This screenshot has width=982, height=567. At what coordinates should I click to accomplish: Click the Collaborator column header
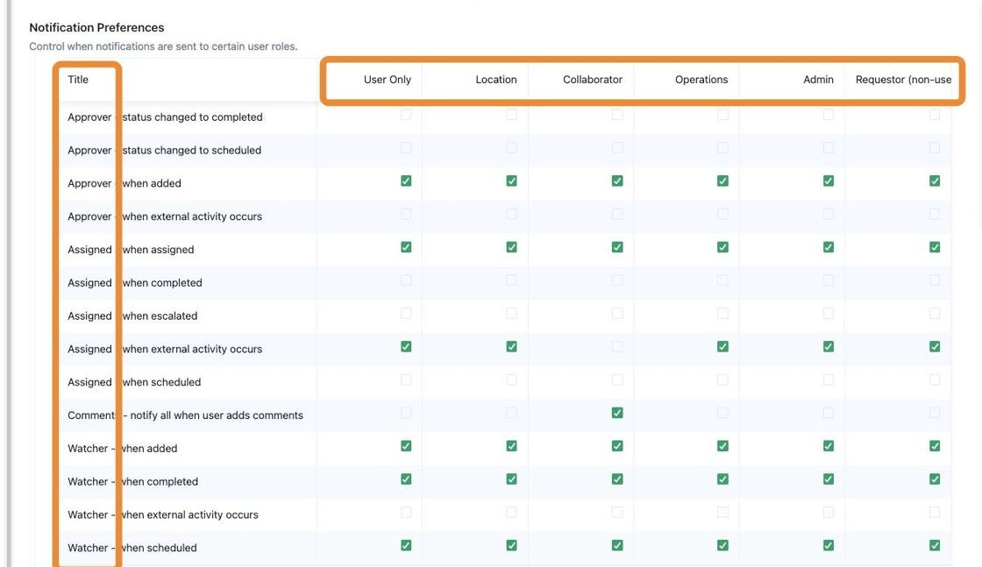click(x=593, y=80)
